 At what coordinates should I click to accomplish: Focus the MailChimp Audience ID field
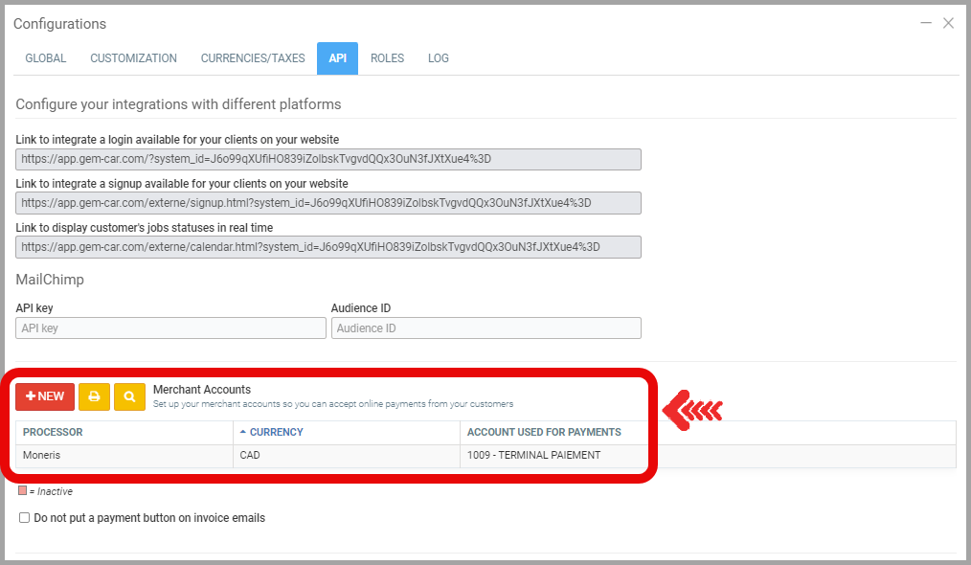pos(485,328)
